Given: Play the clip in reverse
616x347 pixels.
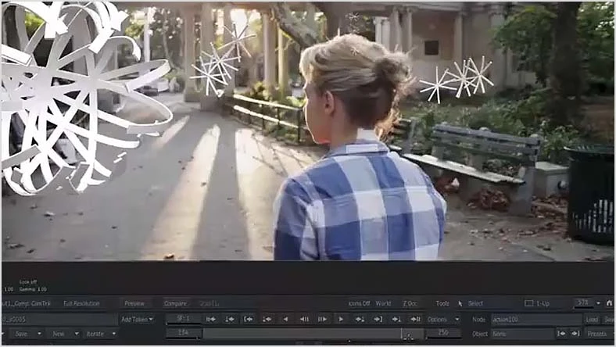Looking at the screenshot, I should 286,320.
